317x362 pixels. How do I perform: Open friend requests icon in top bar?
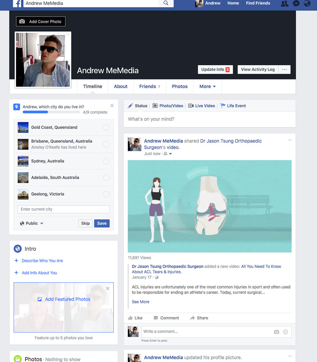coord(284,3)
